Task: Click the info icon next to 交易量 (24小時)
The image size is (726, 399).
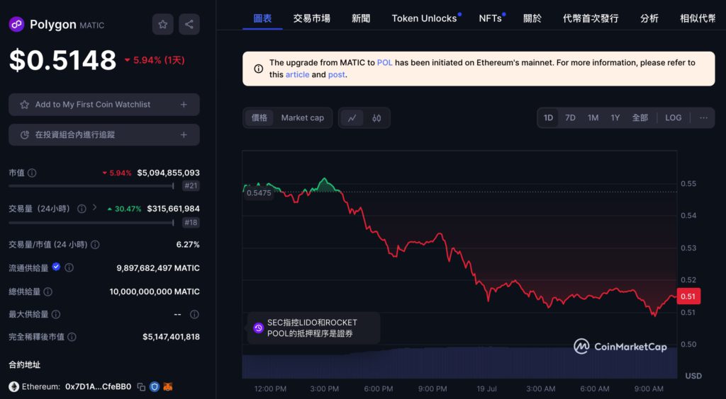Action: (82, 209)
